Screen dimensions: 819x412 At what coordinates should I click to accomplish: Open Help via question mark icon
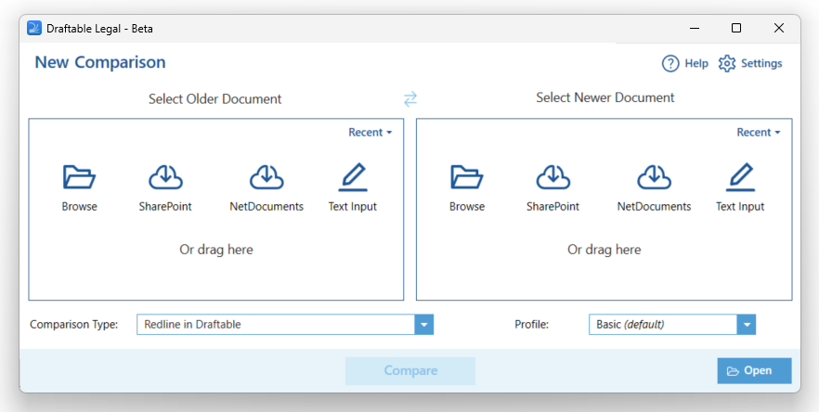coord(670,63)
